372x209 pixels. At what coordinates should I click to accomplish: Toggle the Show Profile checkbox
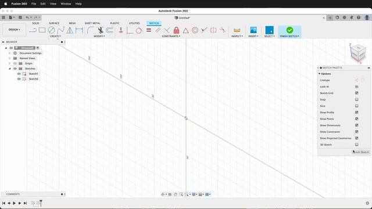click(356, 112)
